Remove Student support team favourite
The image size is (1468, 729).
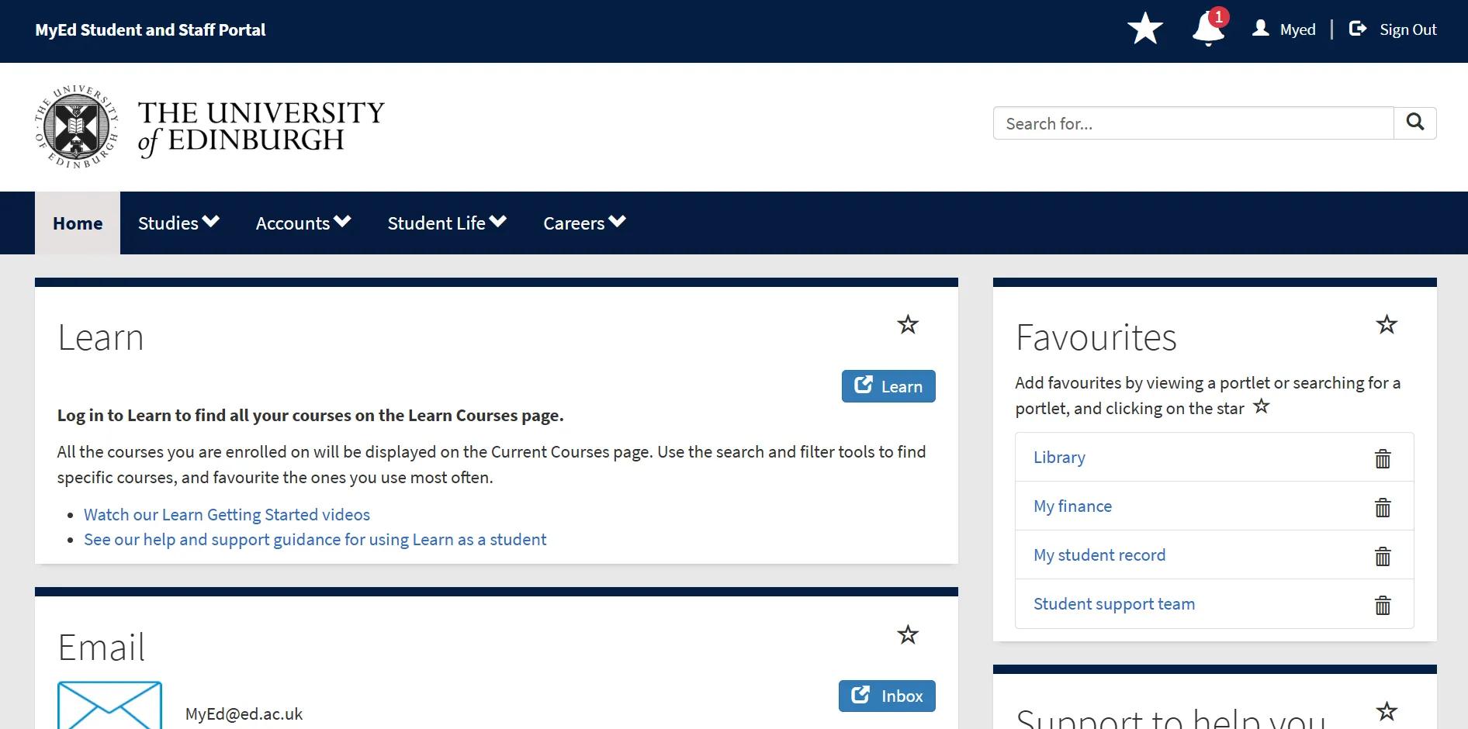click(x=1383, y=605)
